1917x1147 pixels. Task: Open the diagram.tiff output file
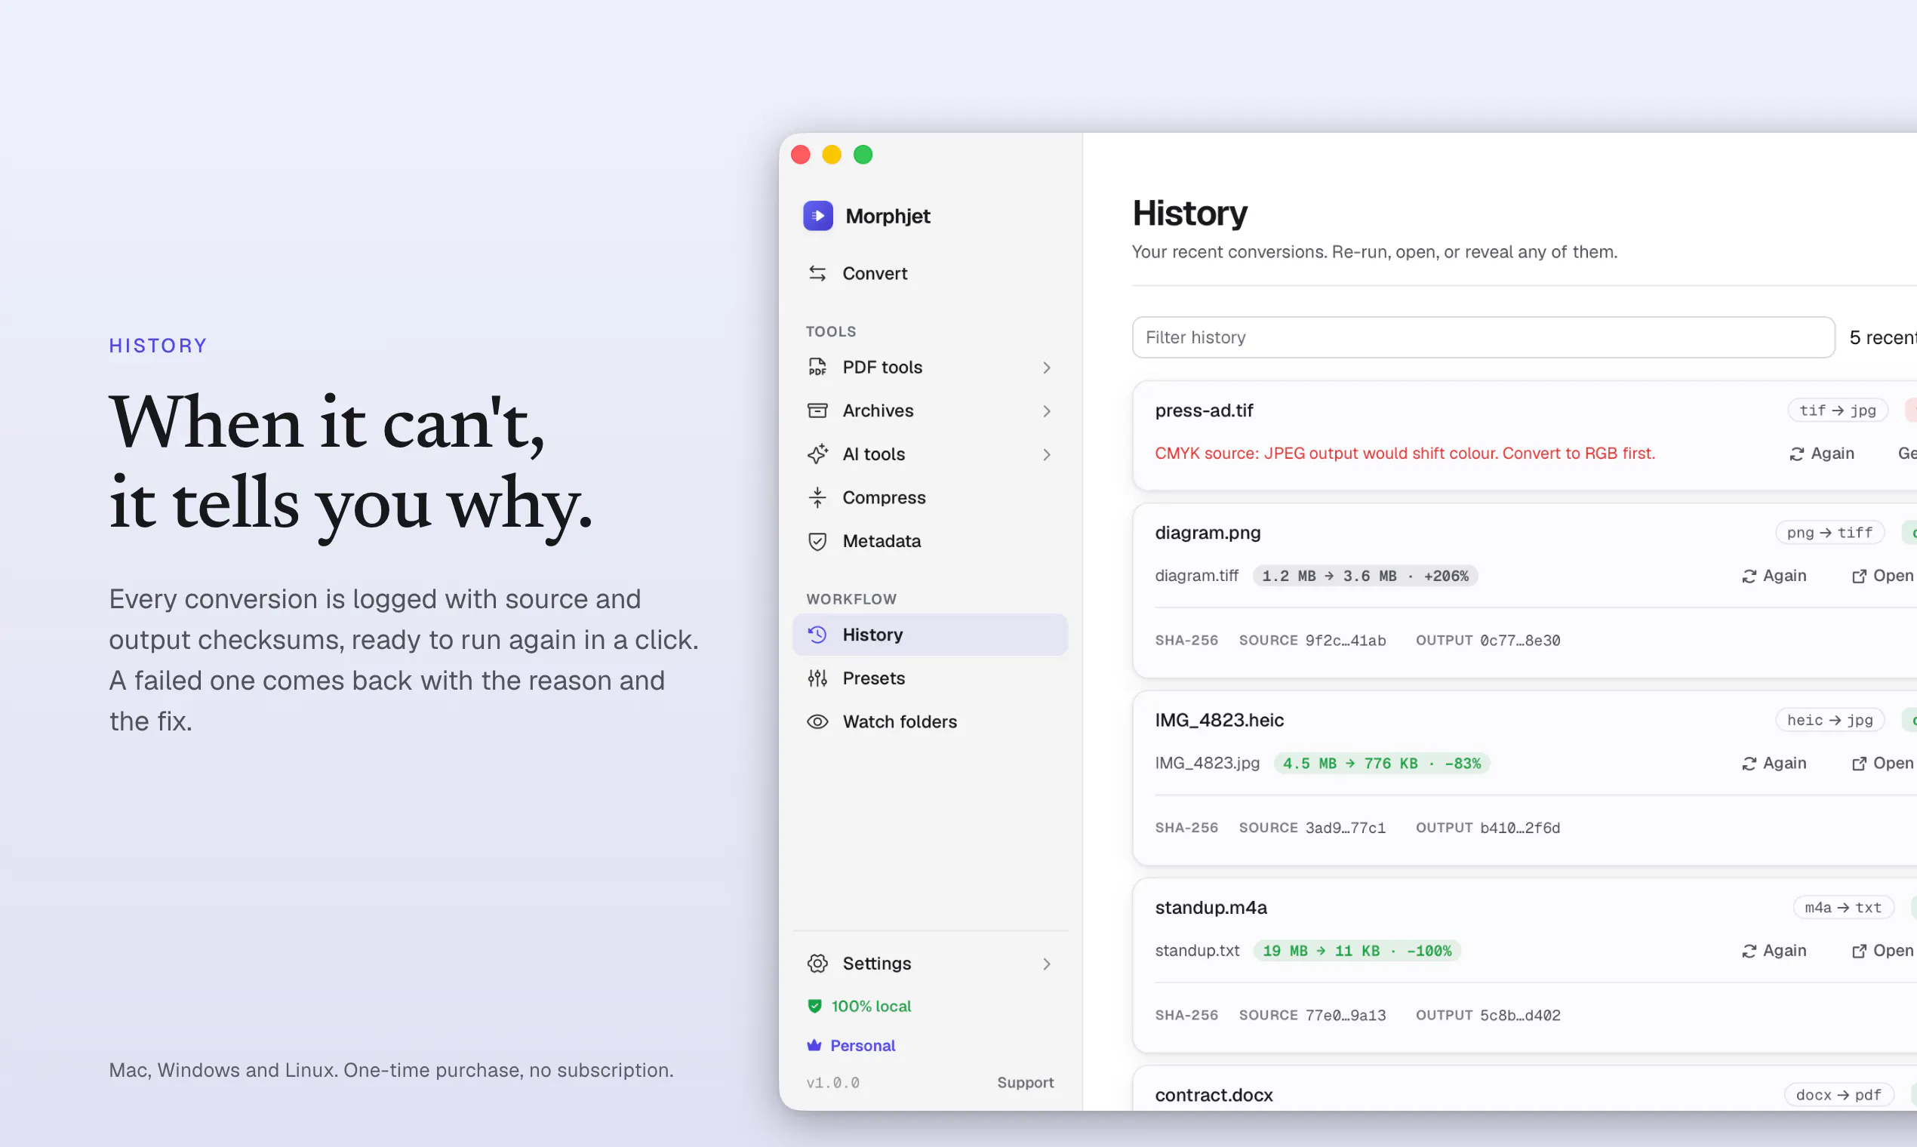pyautogui.click(x=1882, y=576)
